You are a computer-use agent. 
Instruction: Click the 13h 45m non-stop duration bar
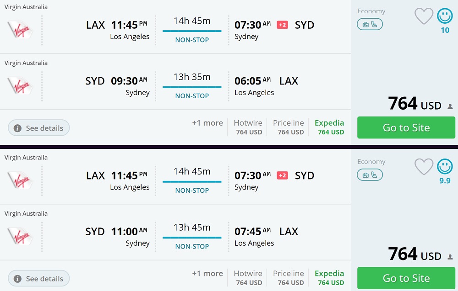point(192,236)
